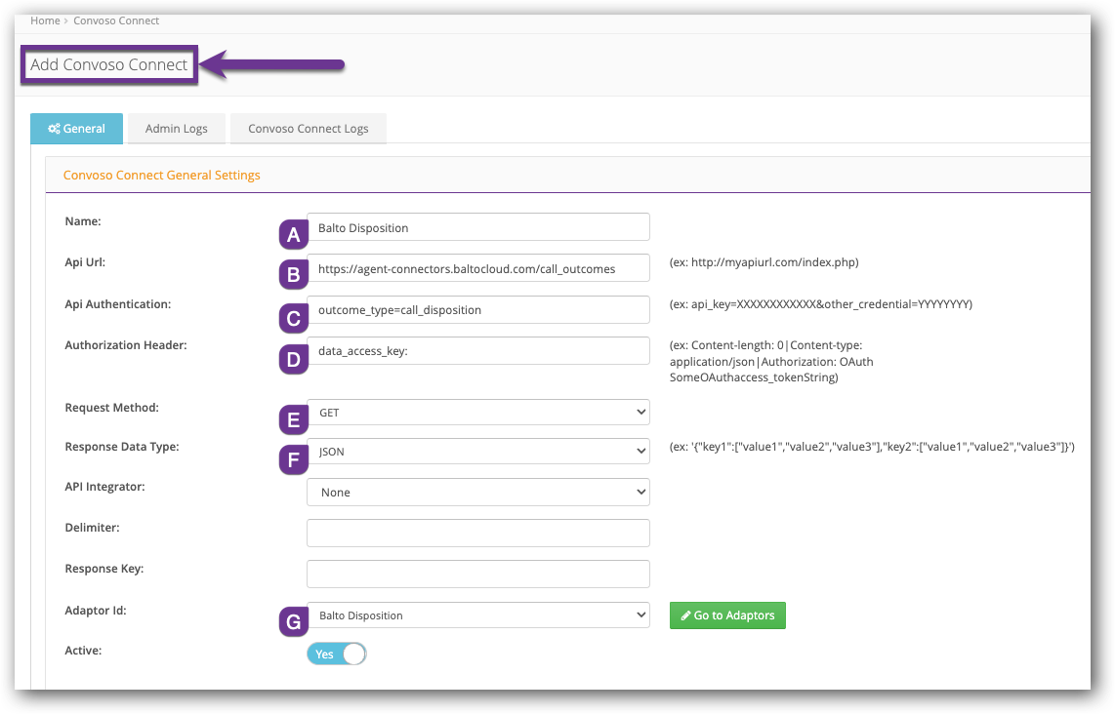Click the Adaptor Id: field label

96,611
